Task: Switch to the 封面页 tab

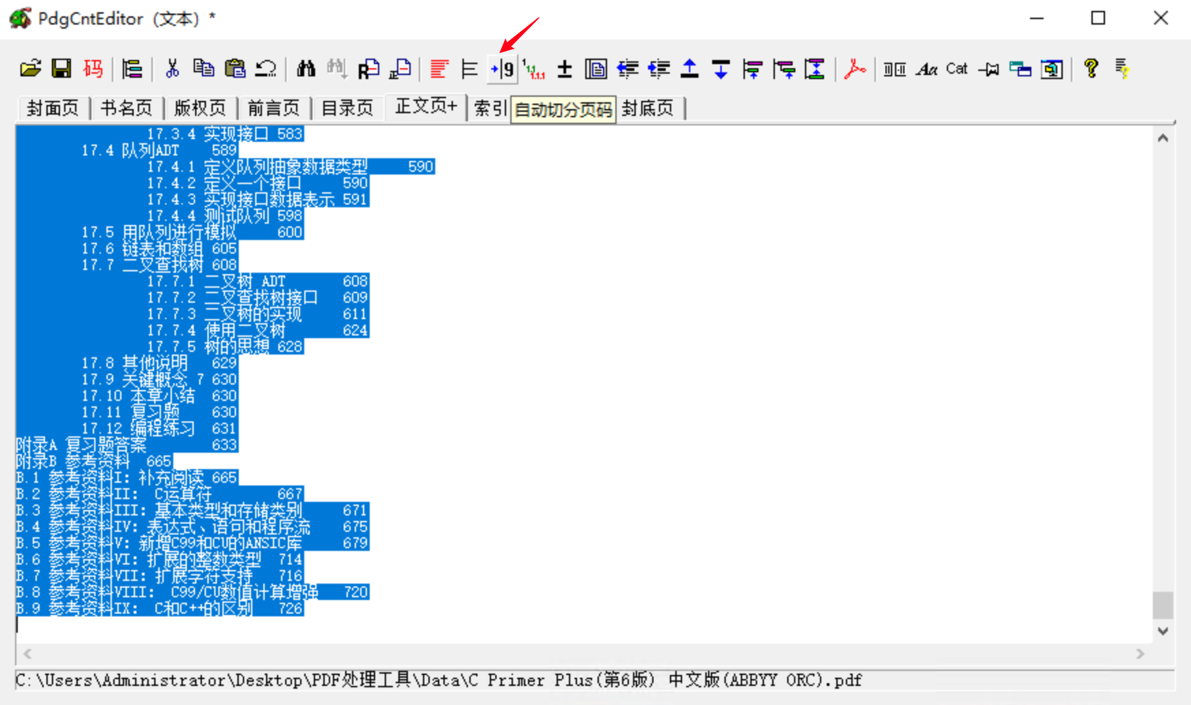Action: click(53, 108)
